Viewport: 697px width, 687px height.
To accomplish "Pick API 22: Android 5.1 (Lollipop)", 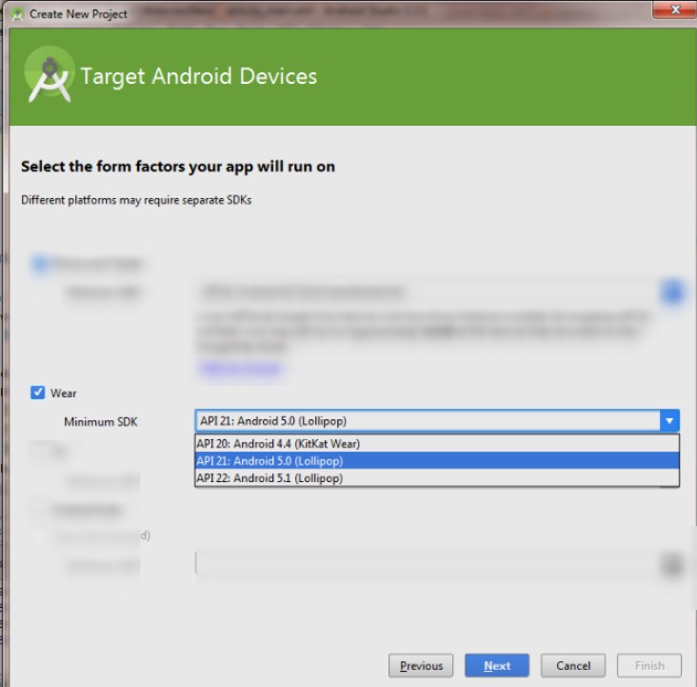I will (x=437, y=478).
